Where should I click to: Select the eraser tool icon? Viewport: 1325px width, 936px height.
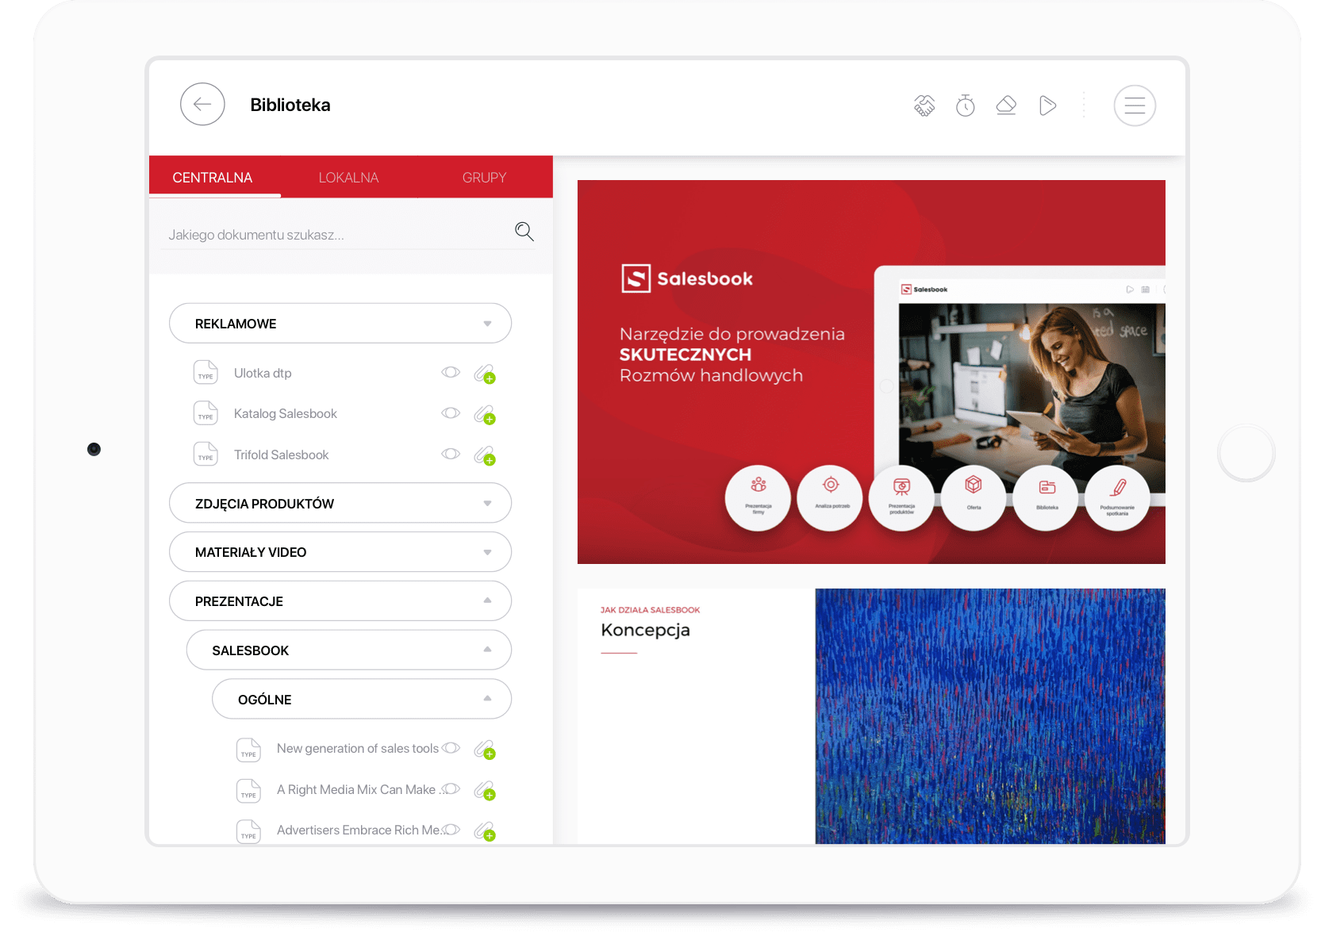pos(1006,105)
